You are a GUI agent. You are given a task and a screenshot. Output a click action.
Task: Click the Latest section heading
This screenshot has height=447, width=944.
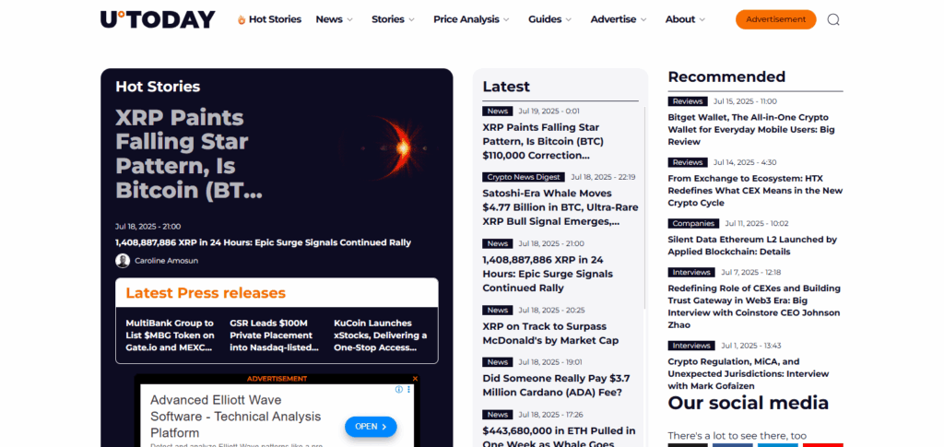(506, 86)
